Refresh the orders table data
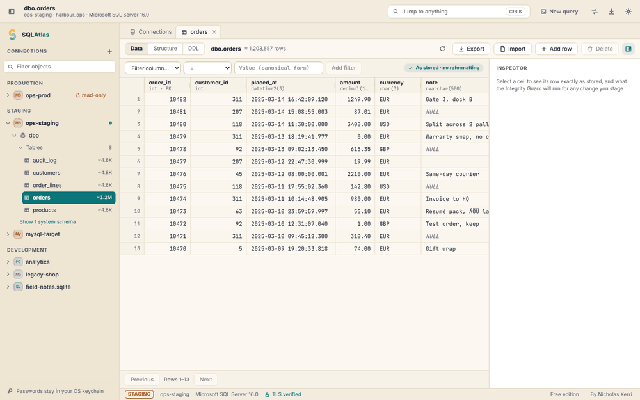The image size is (640, 400). click(x=442, y=49)
